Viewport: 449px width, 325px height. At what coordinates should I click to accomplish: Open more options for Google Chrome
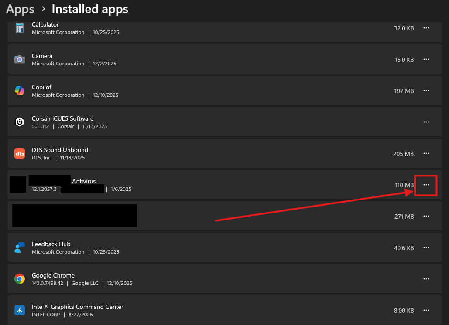(x=426, y=279)
